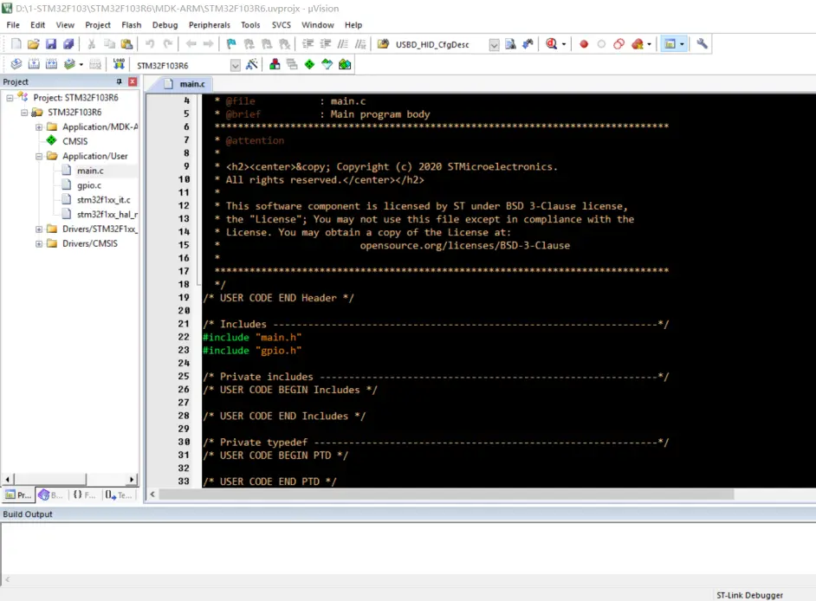The height and width of the screenshot is (601, 816).
Task: Kill all breakpoints using the red cluster icon
Action: 637,44
